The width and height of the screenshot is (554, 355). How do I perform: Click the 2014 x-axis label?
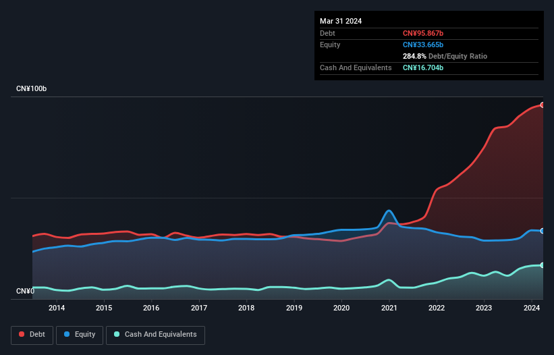tap(57, 308)
